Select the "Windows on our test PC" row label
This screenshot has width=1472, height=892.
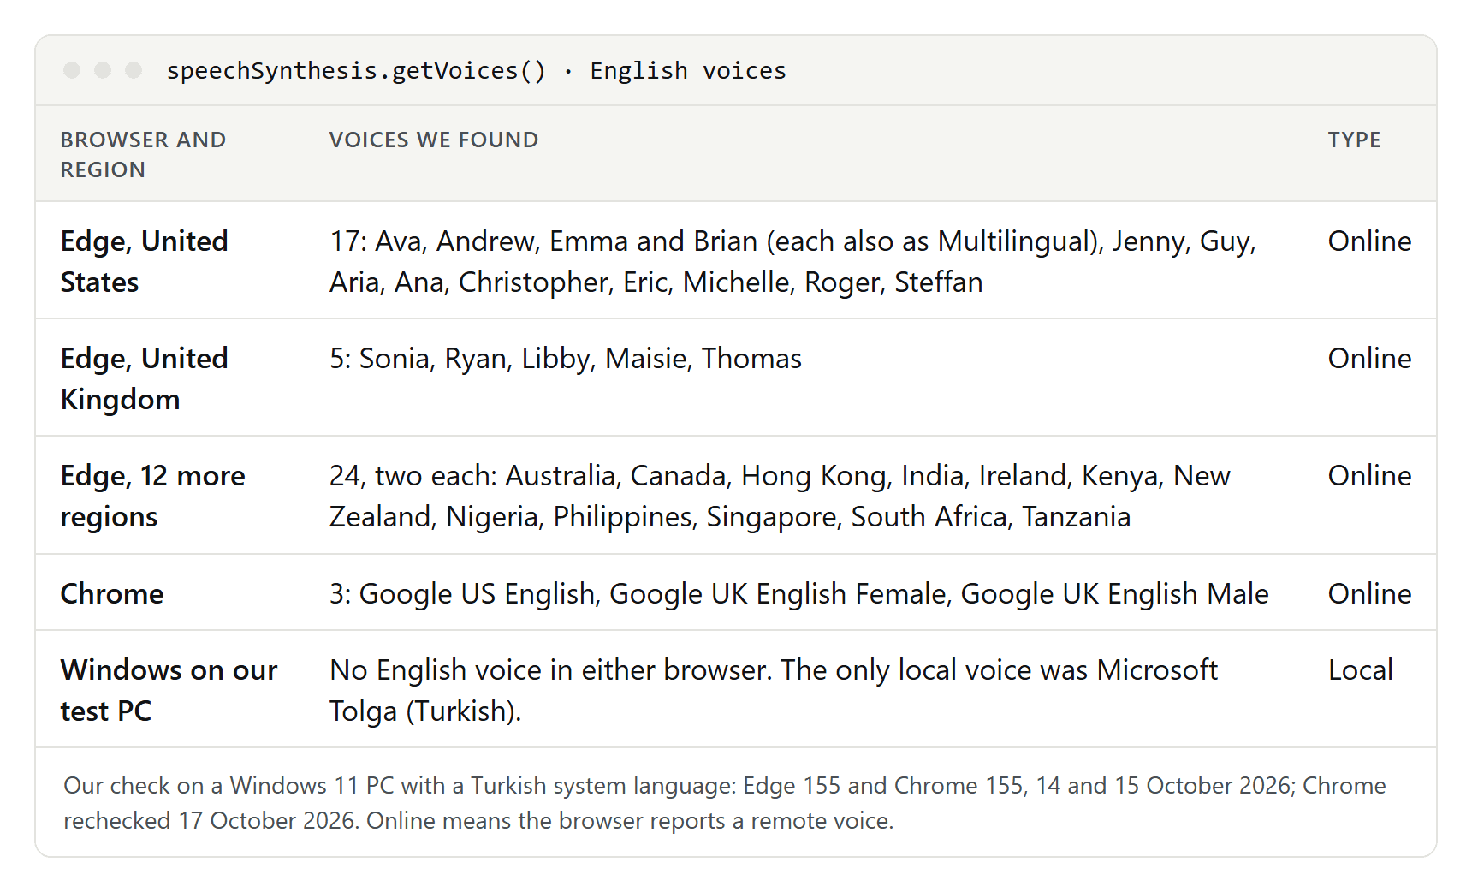point(169,690)
